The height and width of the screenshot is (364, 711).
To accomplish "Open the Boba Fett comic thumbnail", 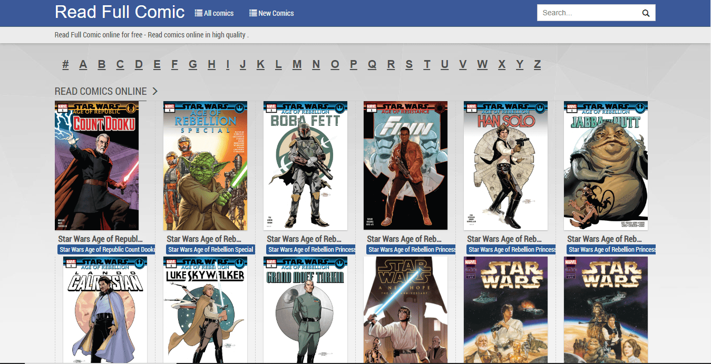I will (x=305, y=165).
